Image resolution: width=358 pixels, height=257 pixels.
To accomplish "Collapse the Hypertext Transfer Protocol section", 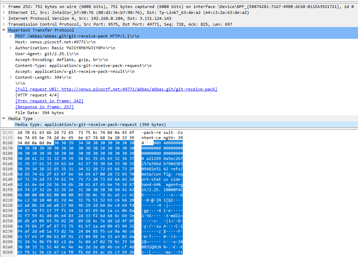I will [x=4, y=30].
